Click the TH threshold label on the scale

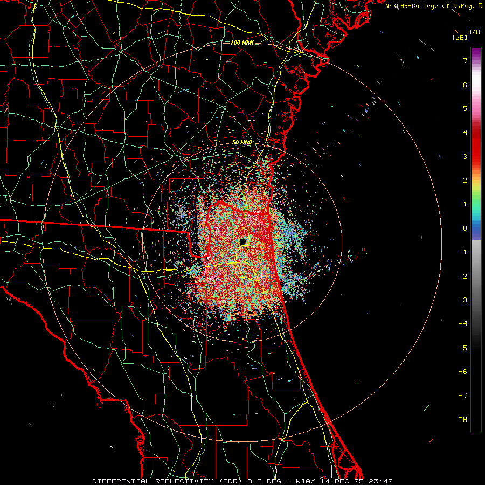click(x=463, y=420)
